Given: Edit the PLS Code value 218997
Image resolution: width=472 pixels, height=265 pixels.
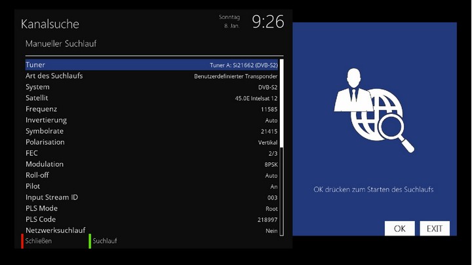Looking at the screenshot, I should (267, 220).
